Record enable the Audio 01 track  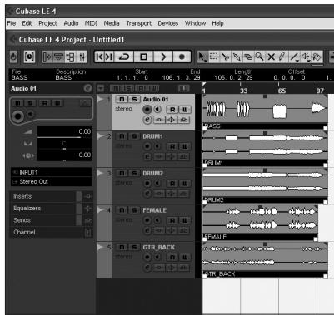tap(147, 110)
